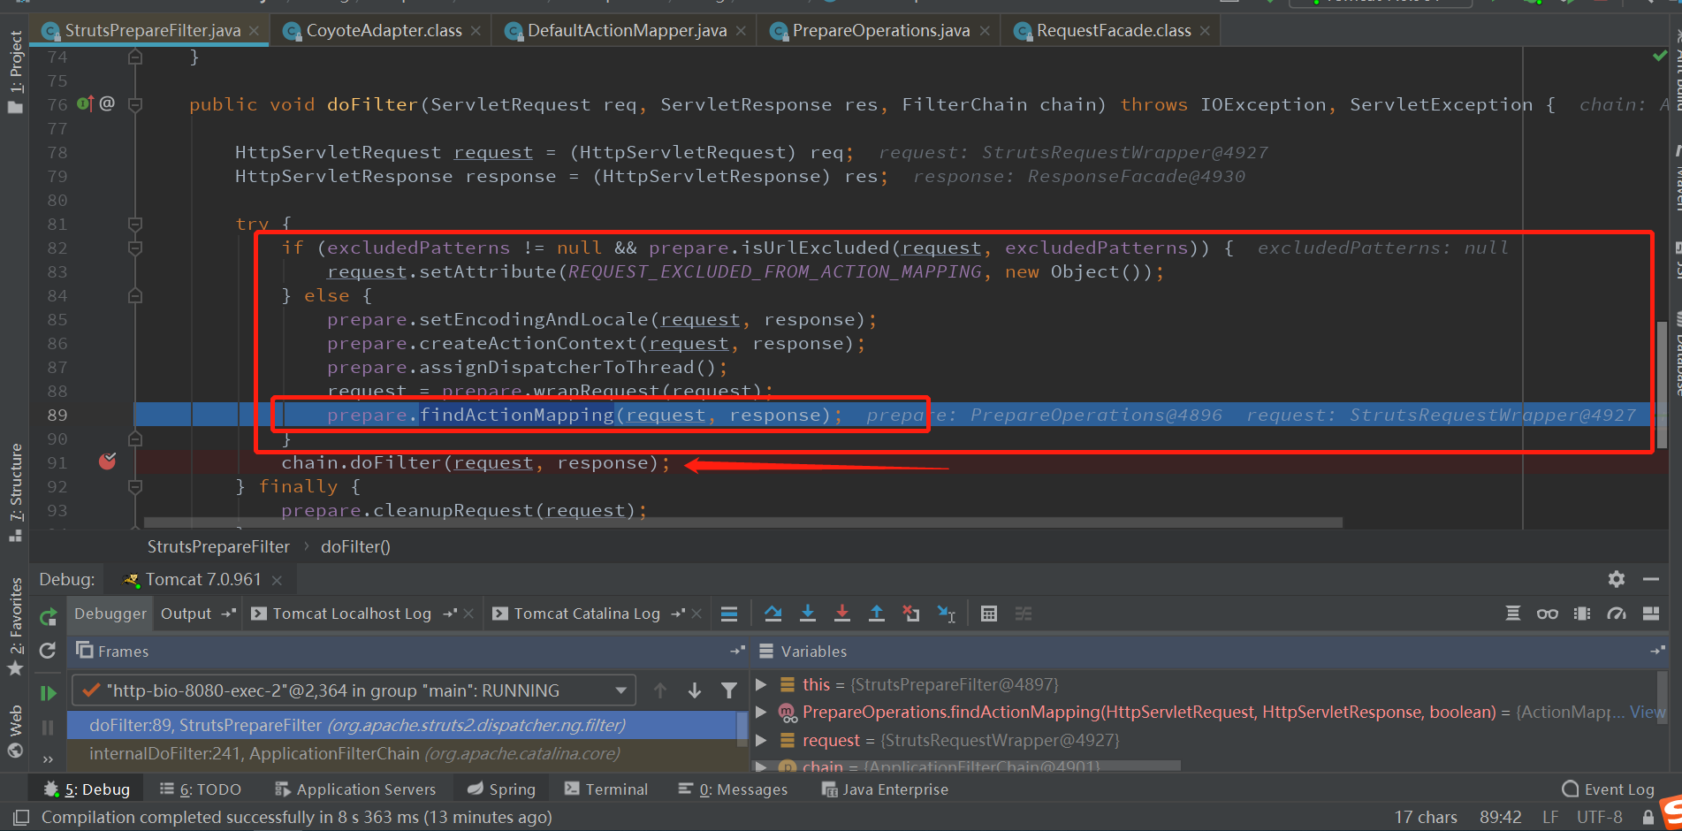Screen dimensions: 1682x831
Task: Click Trace Current Stream Chain icon
Action: [1024, 614]
